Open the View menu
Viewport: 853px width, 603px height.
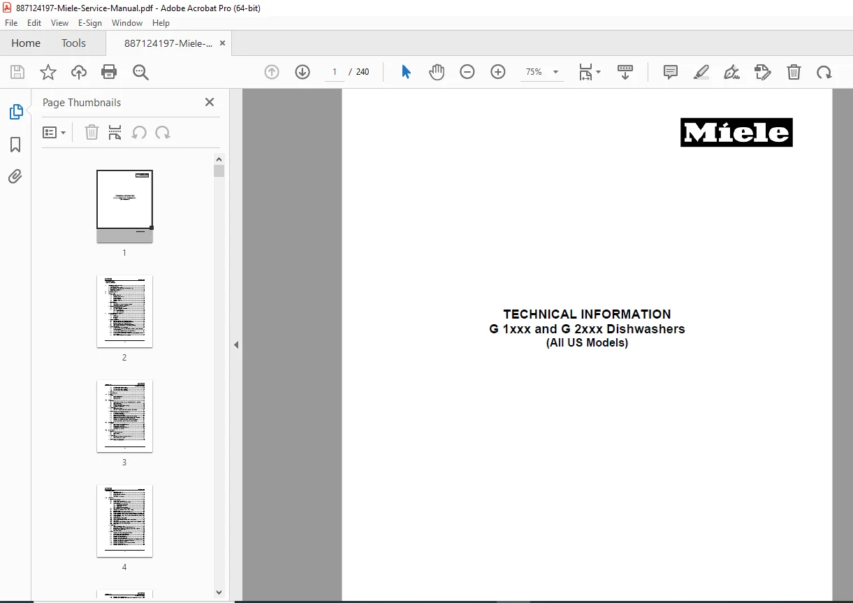pos(60,23)
